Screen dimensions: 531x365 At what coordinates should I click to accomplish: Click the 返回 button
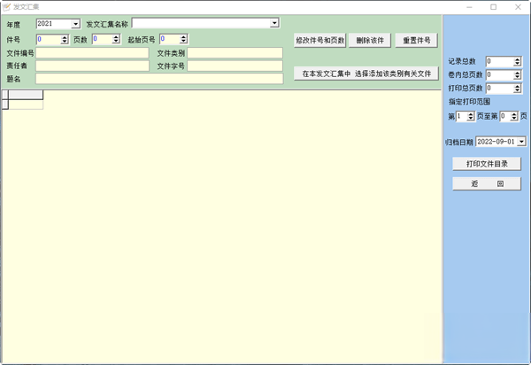(487, 183)
